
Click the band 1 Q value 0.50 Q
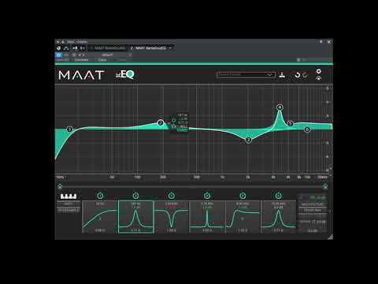[100, 230]
